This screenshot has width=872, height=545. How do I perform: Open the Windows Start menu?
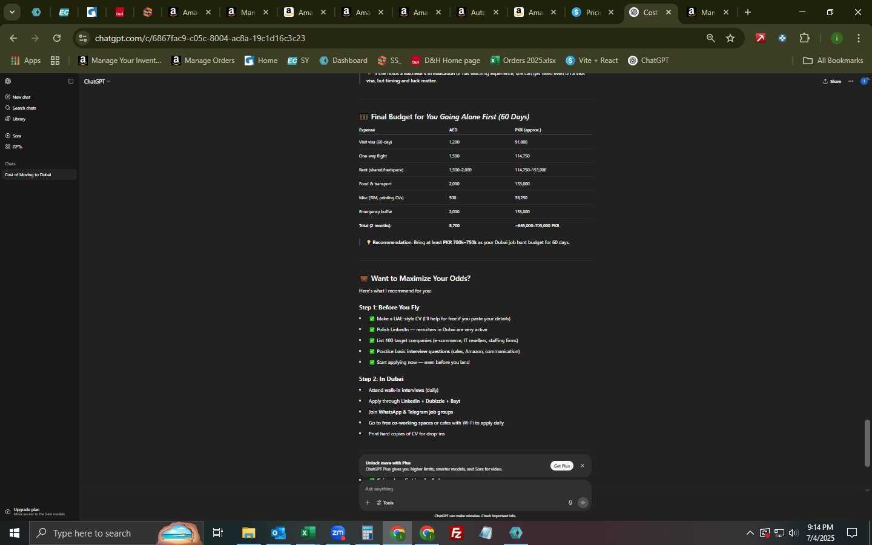click(x=15, y=533)
